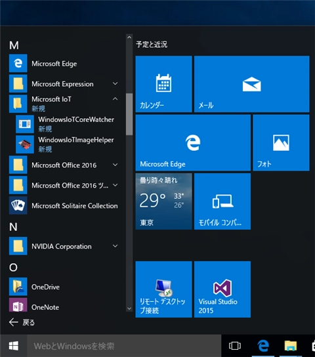Open the リモート デスクトップ接続 tile

click(x=163, y=289)
